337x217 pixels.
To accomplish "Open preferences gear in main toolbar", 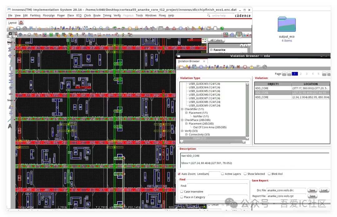I will click(25, 28).
